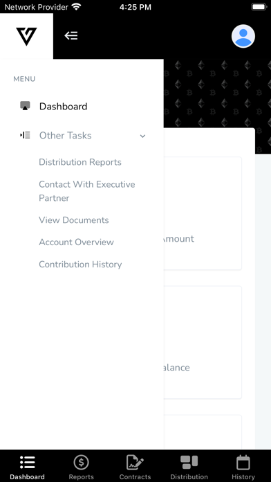Screen dimensions: 271x482
Task: Collapse the sidebar using the menu arrow icon
Action: click(71, 36)
